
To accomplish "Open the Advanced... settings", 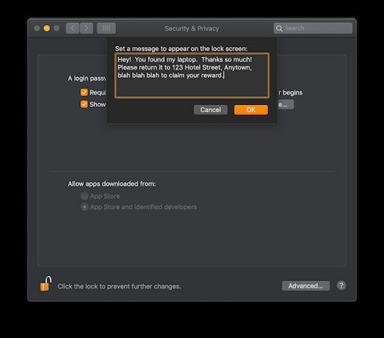I will point(306,286).
